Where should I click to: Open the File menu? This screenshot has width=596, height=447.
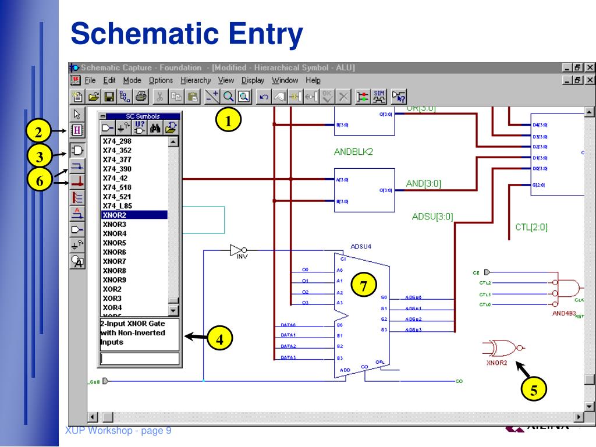tap(90, 80)
